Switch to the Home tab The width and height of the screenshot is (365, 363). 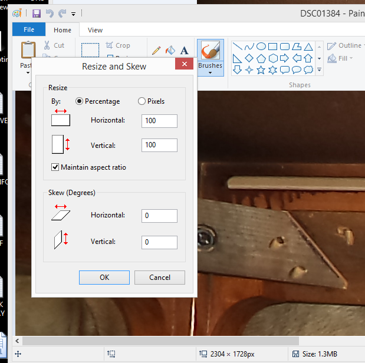tap(63, 30)
